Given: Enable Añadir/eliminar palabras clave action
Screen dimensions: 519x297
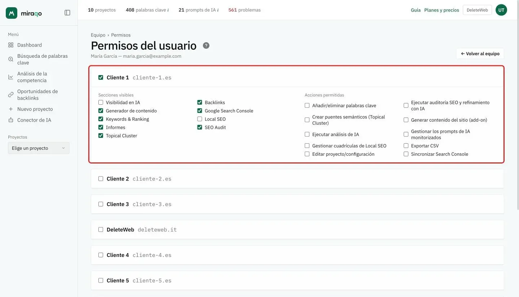Looking at the screenshot, I should (x=307, y=105).
